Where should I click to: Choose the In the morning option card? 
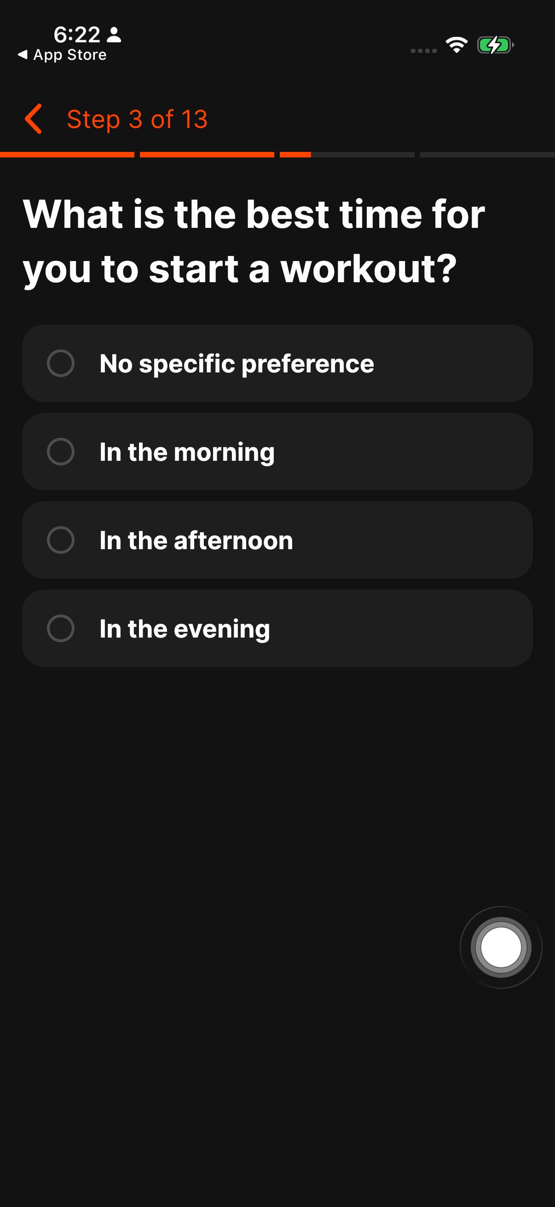[277, 452]
